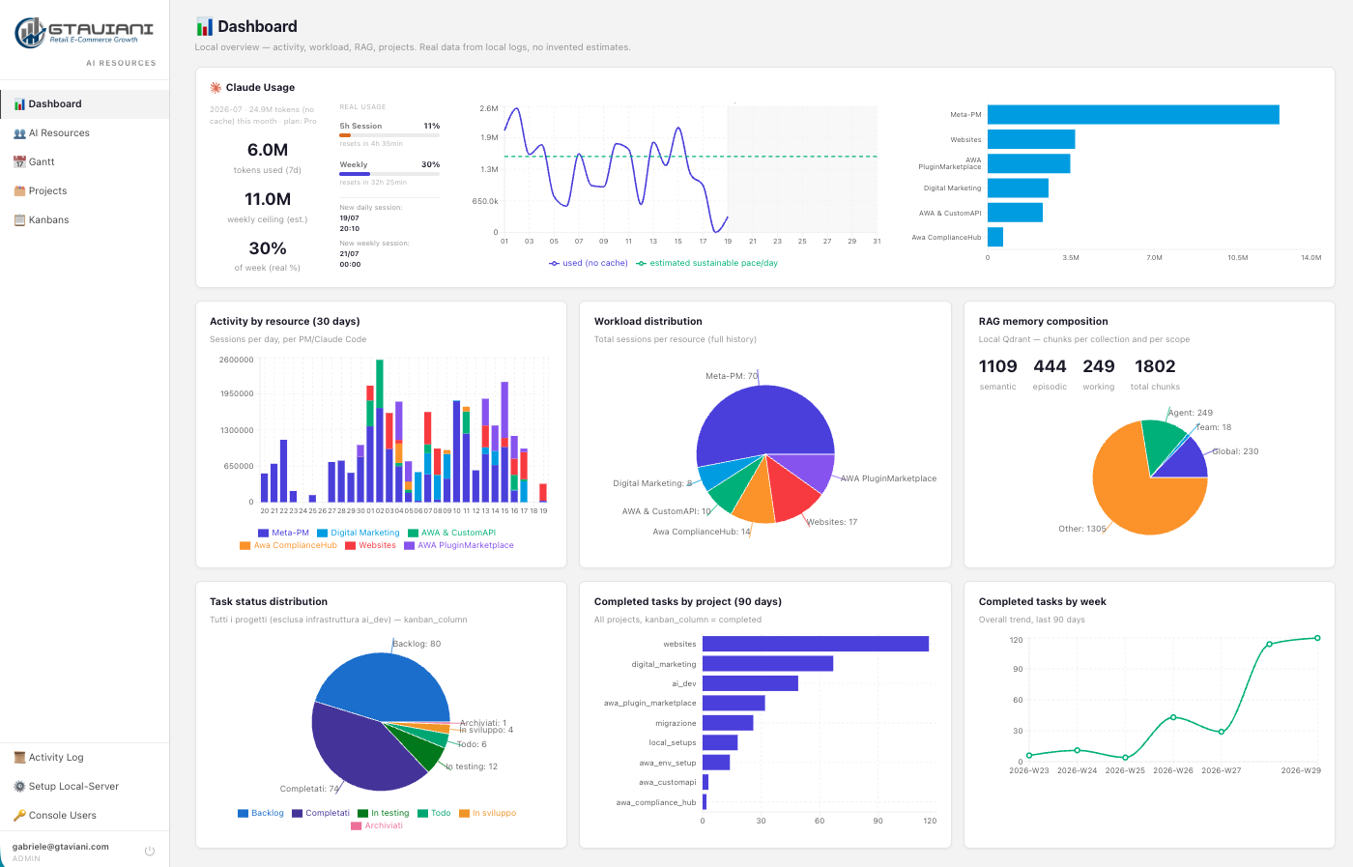Click the 'gabriele@gtaviani.com' account label
Image resolution: width=1353 pixels, height=867 pixels.
(61, 847)
